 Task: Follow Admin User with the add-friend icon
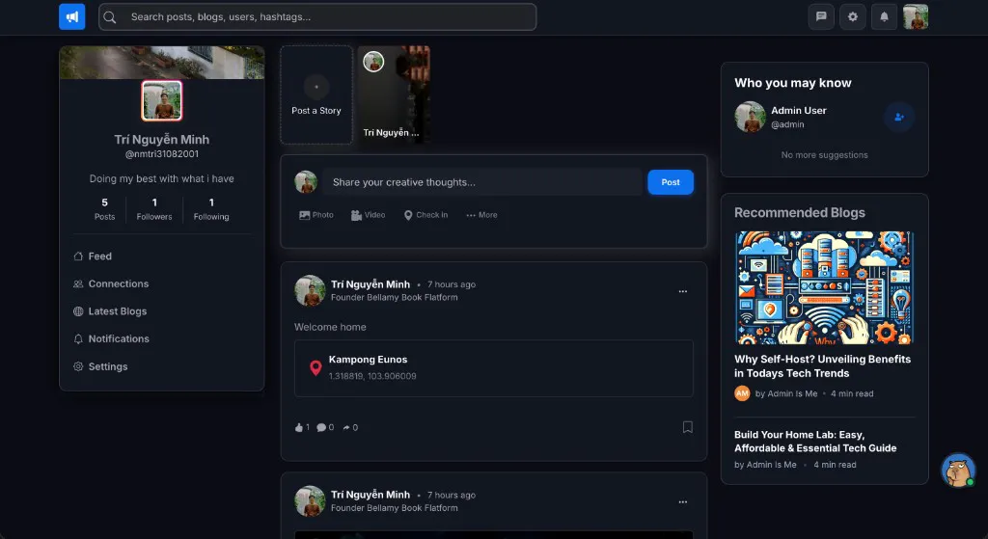point(899,117)
